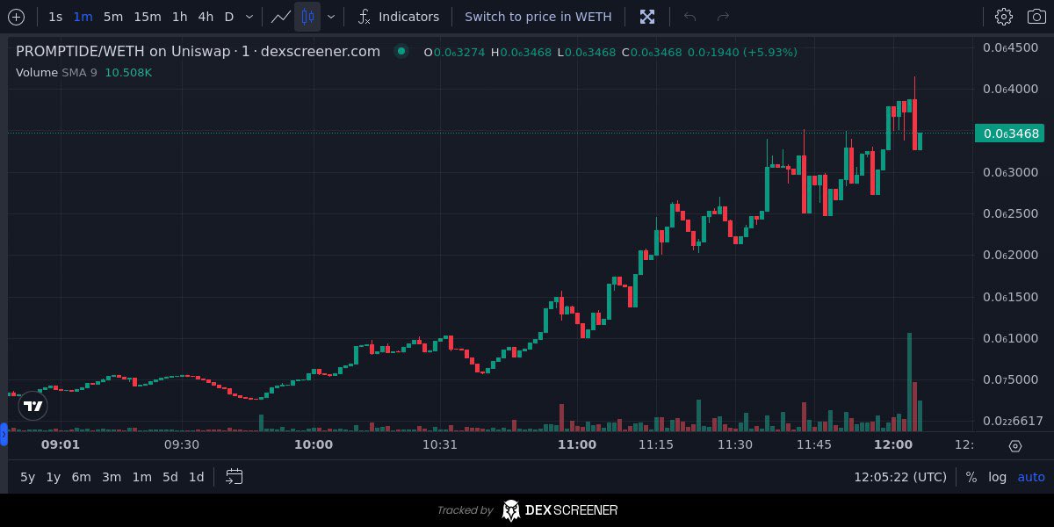Open the Indicators menu

(399, 17)
